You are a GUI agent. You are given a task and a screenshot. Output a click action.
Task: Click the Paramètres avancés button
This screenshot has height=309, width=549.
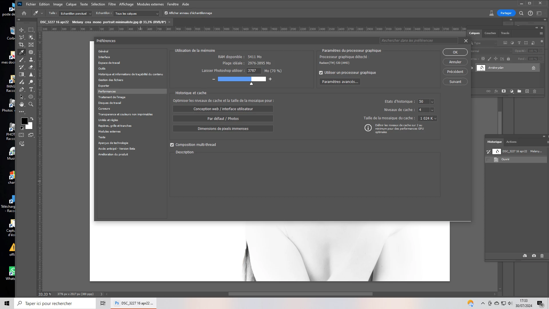[340, 82]
